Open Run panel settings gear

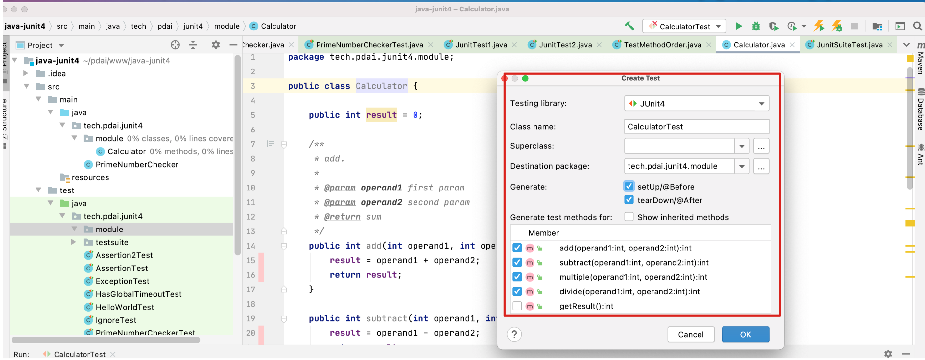(x=888, y=354)
